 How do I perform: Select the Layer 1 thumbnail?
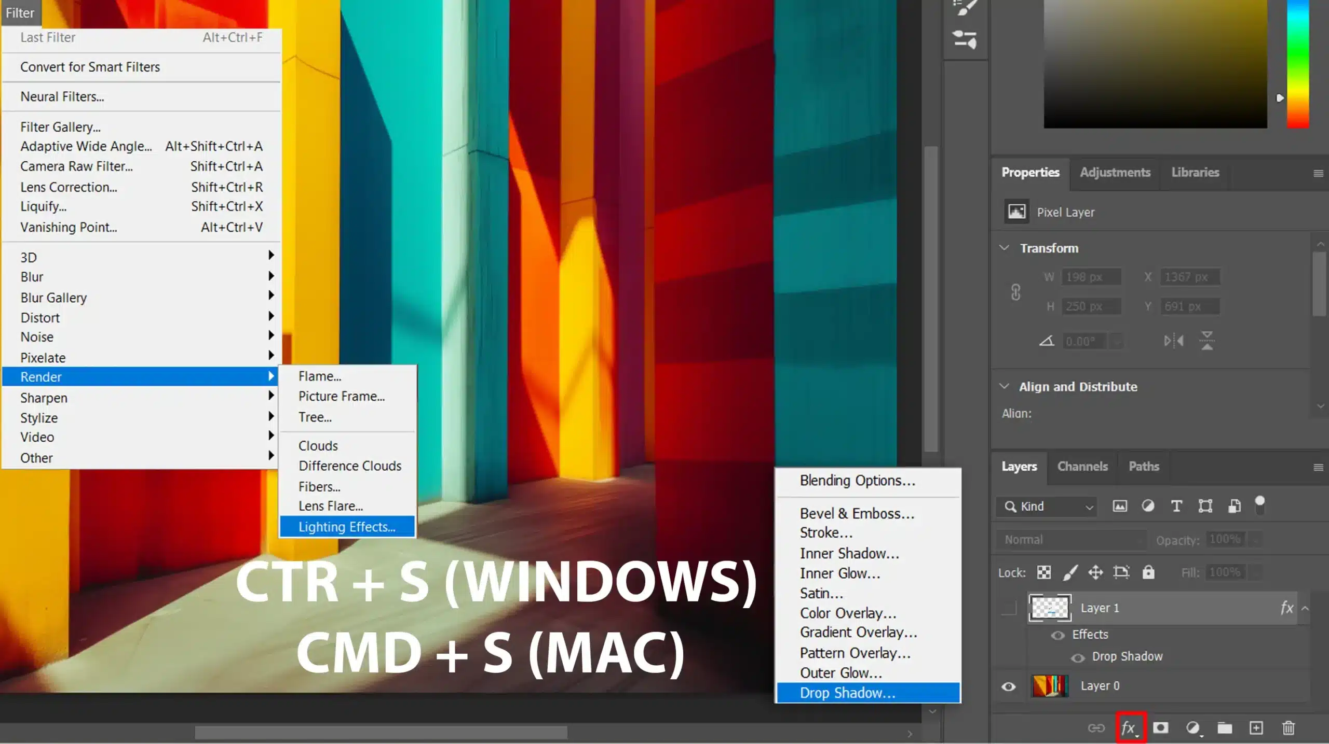click(x=1050, y=608)
